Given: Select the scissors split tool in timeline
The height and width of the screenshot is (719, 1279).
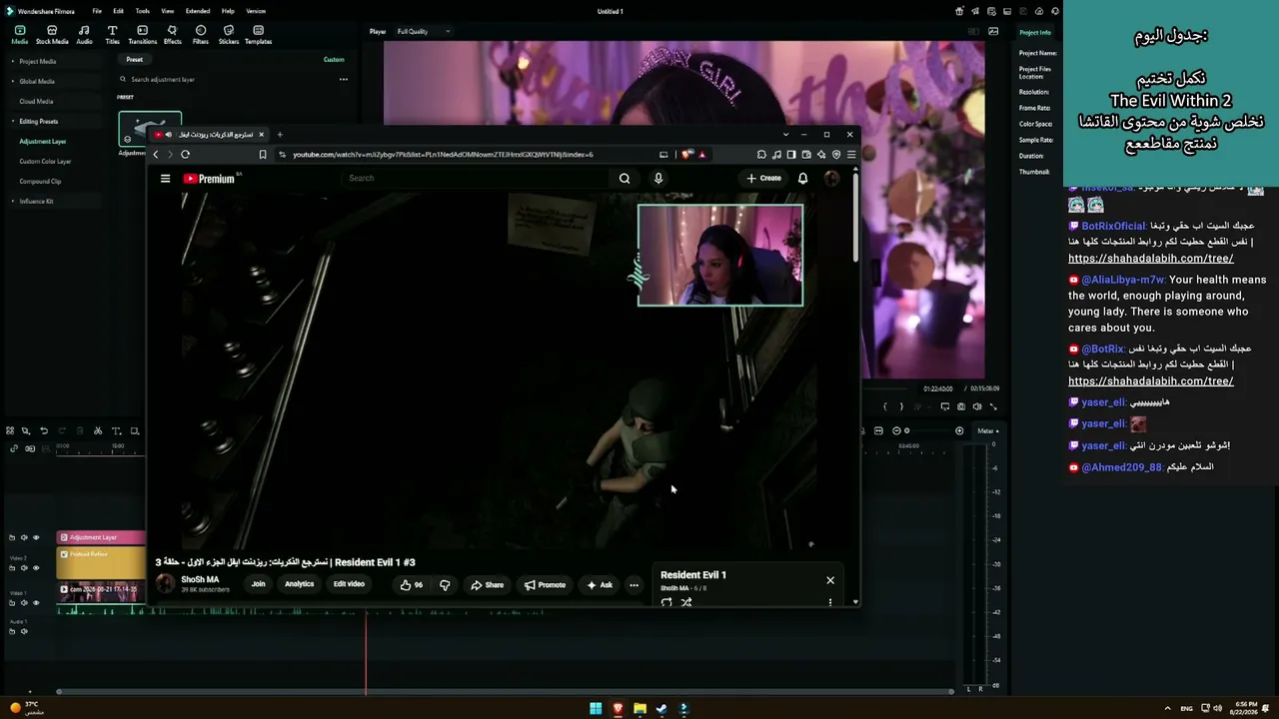Looking at the screenshot, I should (98, 431).
